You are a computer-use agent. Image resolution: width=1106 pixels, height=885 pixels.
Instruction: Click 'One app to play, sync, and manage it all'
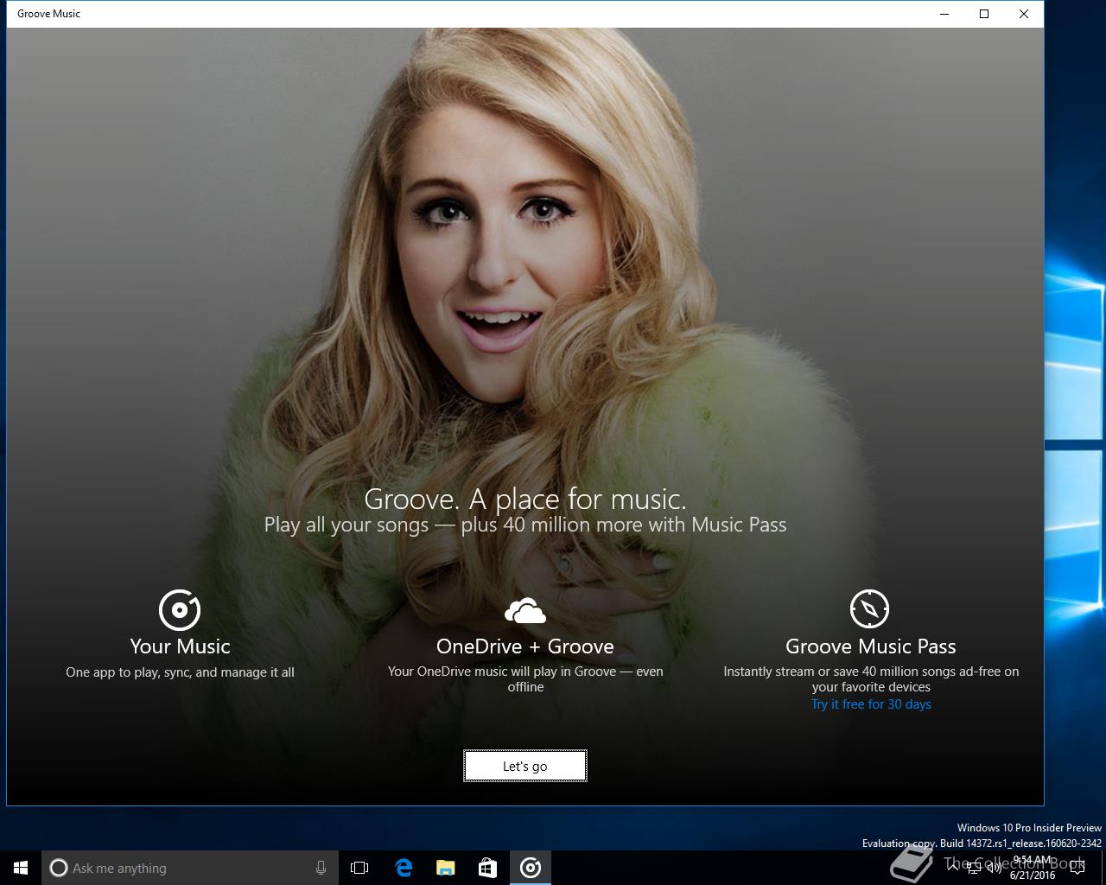coord(180,672)
